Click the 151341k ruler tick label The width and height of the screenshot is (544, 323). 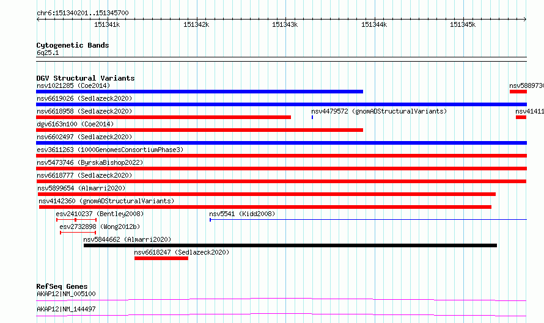107,24
